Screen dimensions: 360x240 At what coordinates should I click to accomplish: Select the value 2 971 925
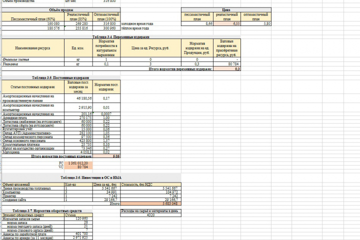point(78,237)
